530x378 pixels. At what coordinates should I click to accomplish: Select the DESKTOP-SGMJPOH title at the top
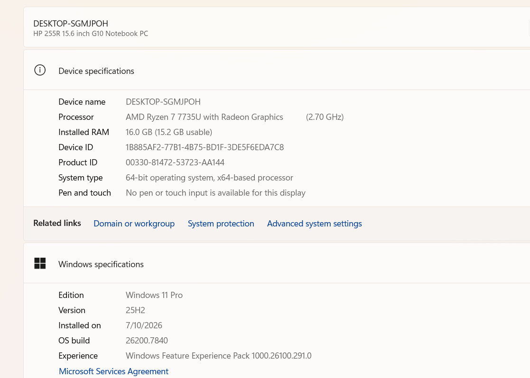pyautogui.click(x=71, y=24)
